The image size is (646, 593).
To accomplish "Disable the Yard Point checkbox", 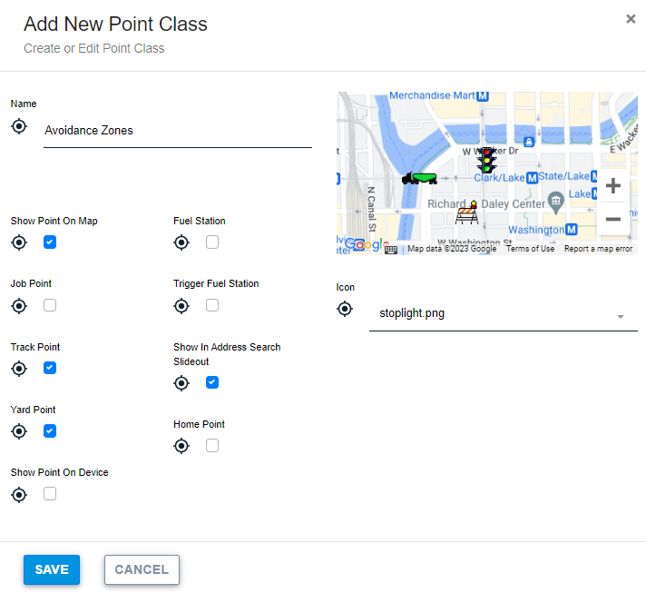I will [x=50, y=431].
